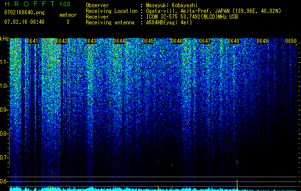Click the 0.7 frequency axis label
Screen dimensions: 301x191
pos(4,158)
